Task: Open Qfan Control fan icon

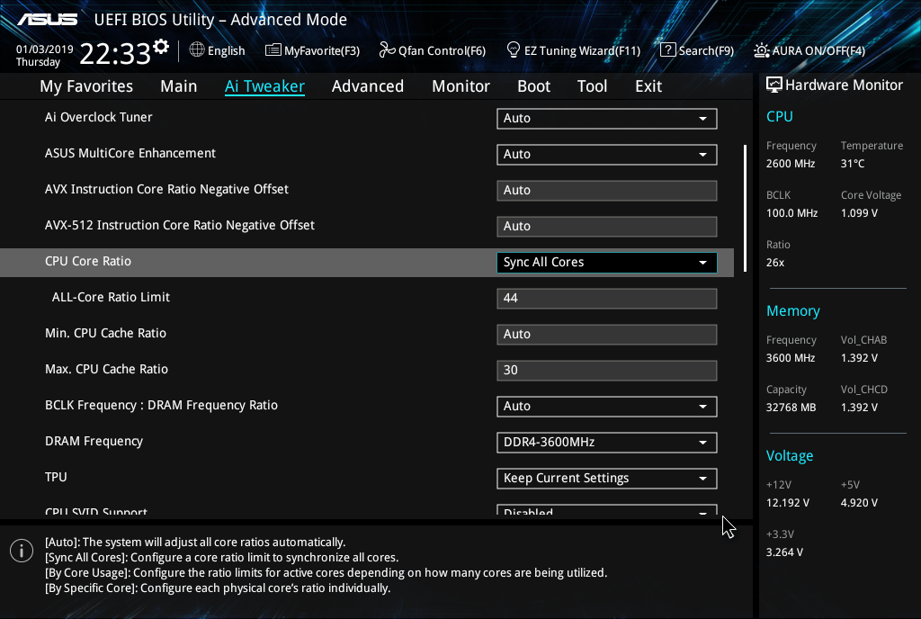Action: click(x=387, y=49)
